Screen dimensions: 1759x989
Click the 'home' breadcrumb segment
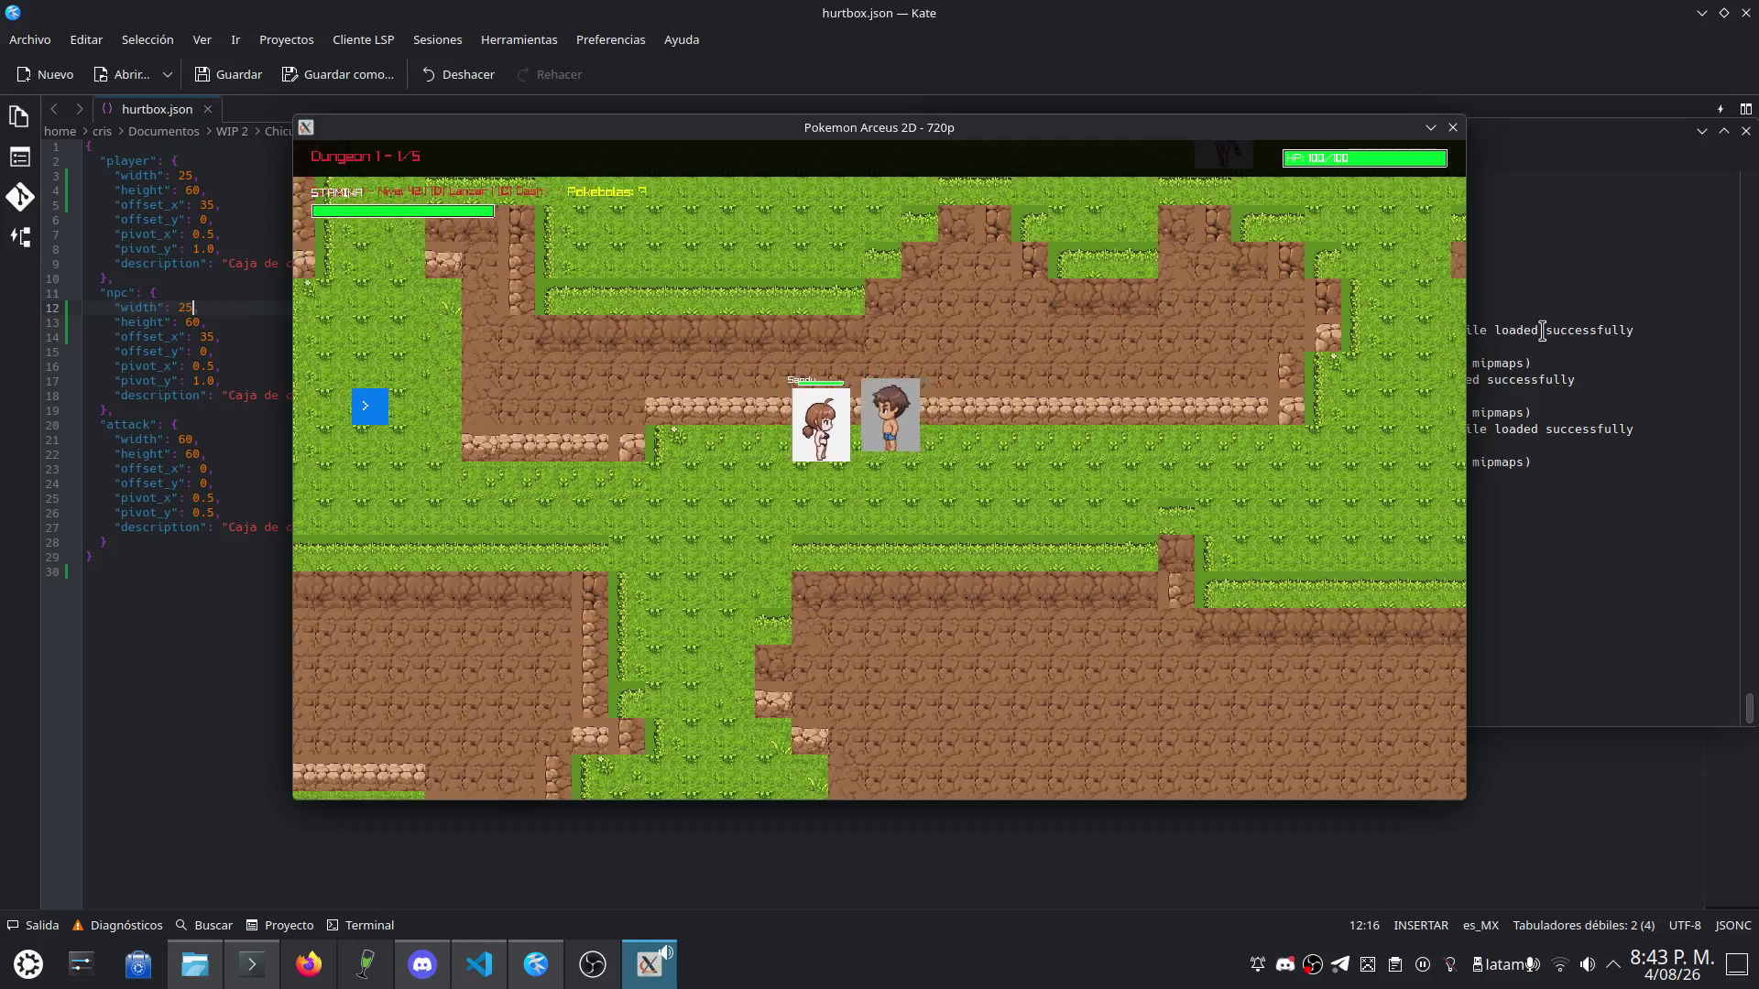click(x=60, y=131)
